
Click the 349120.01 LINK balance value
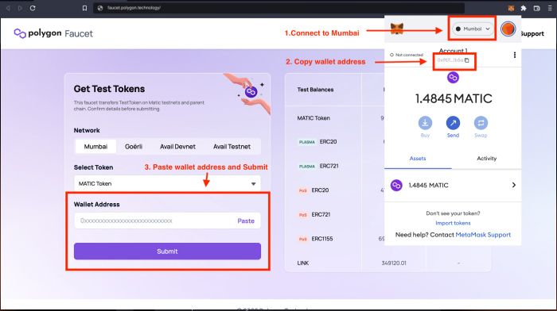(x=394, y=263)
